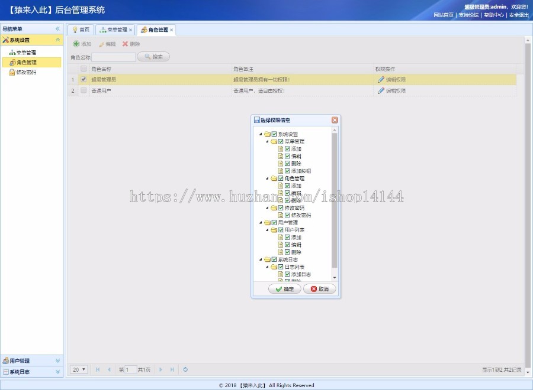Collapse the 系统日志 node in the permission tree

259,258
